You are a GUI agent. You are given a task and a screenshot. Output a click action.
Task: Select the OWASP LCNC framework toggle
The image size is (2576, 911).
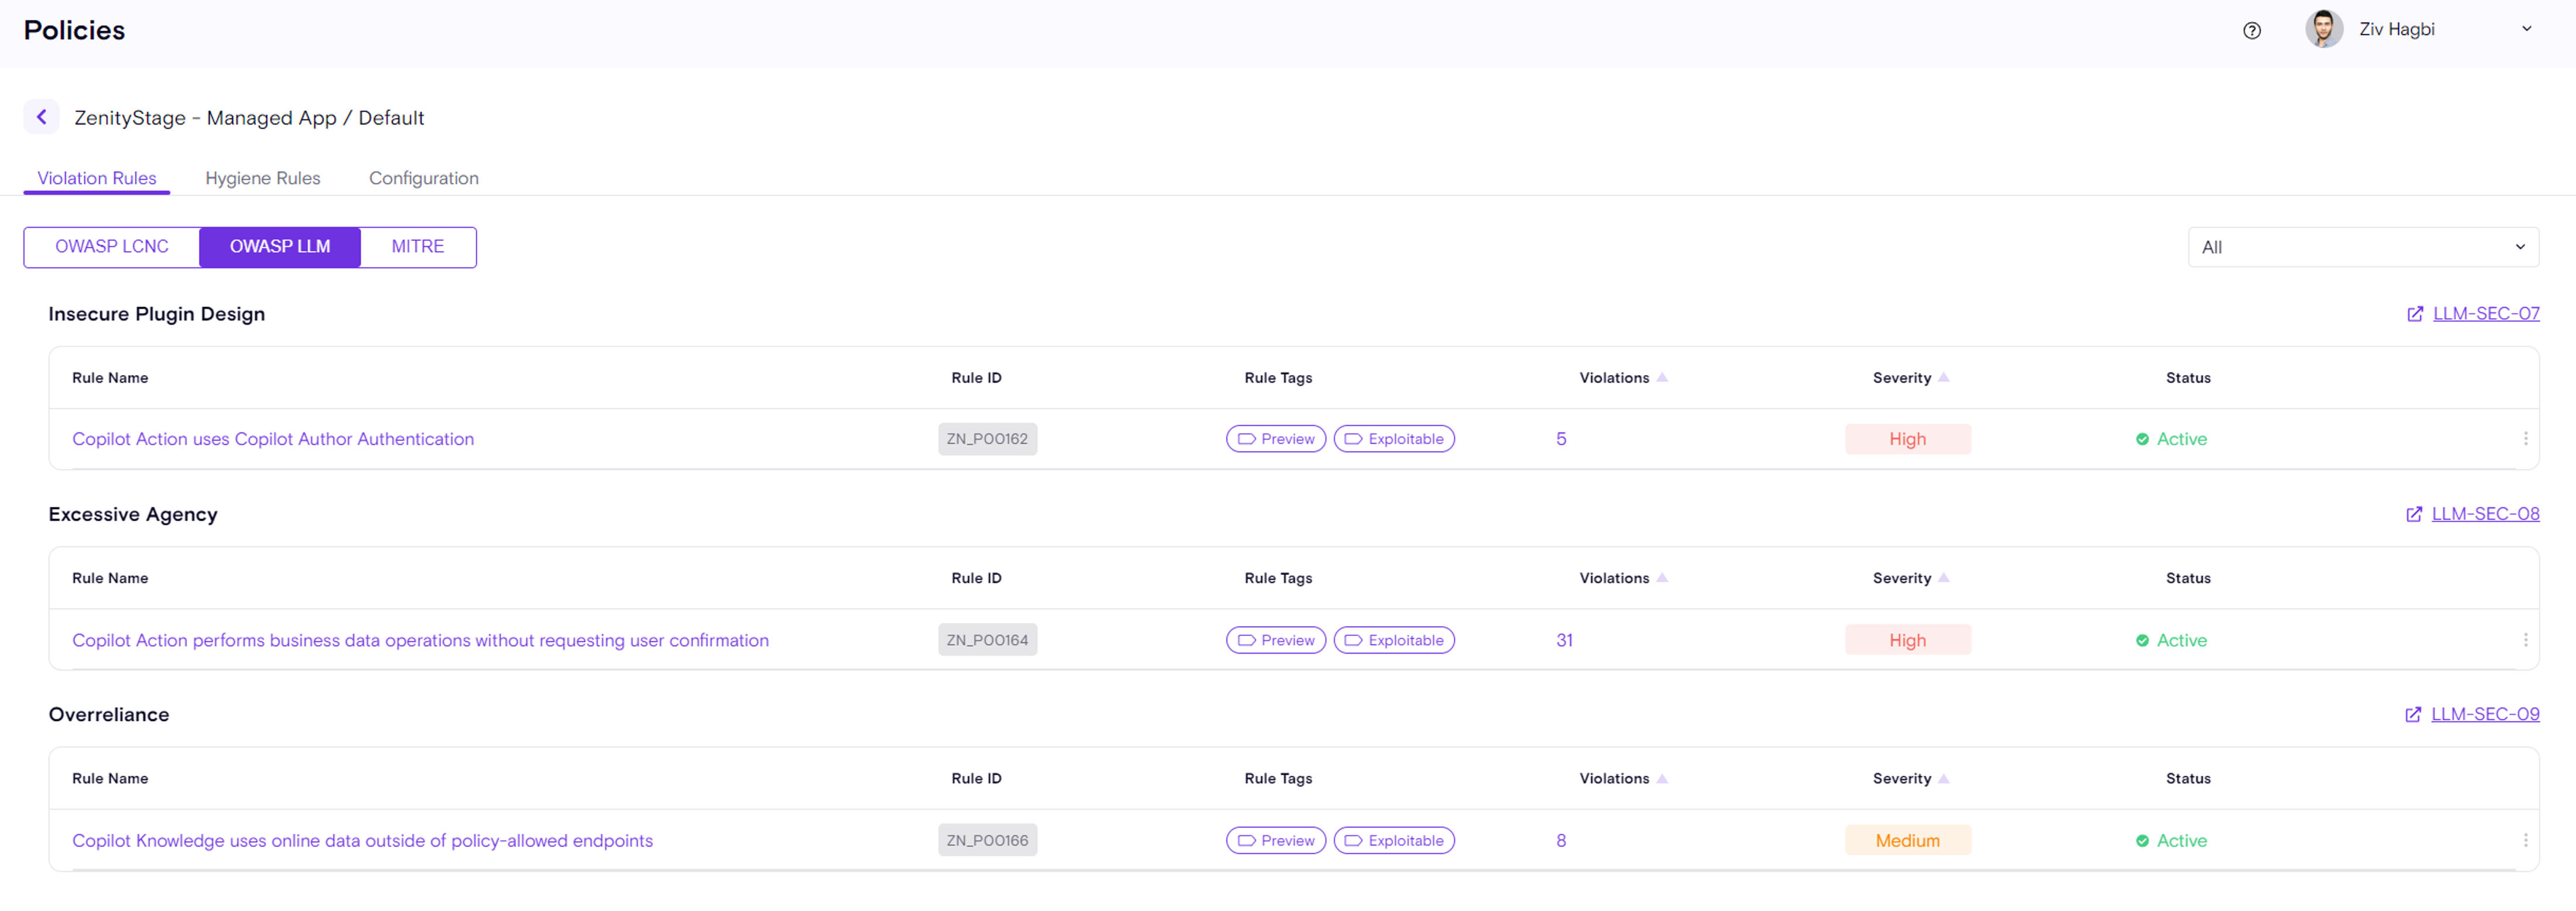[x=112, y=247]
